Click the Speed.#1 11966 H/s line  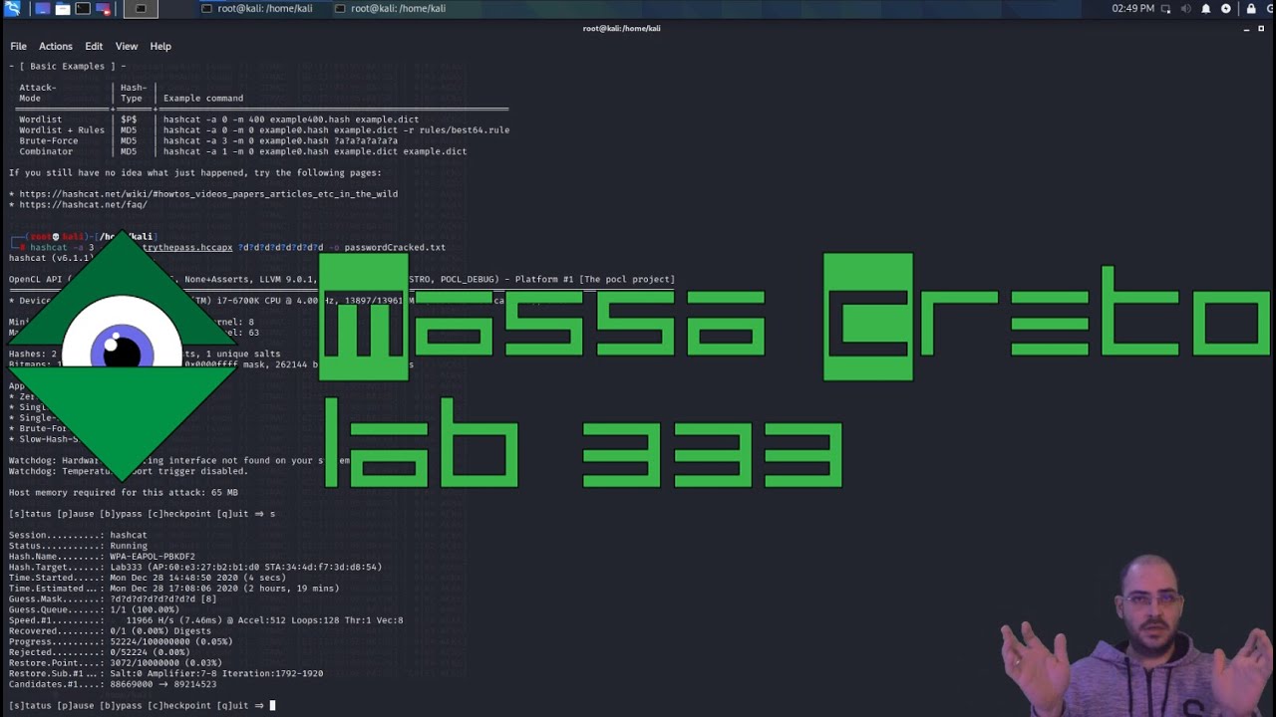[206, 620]
